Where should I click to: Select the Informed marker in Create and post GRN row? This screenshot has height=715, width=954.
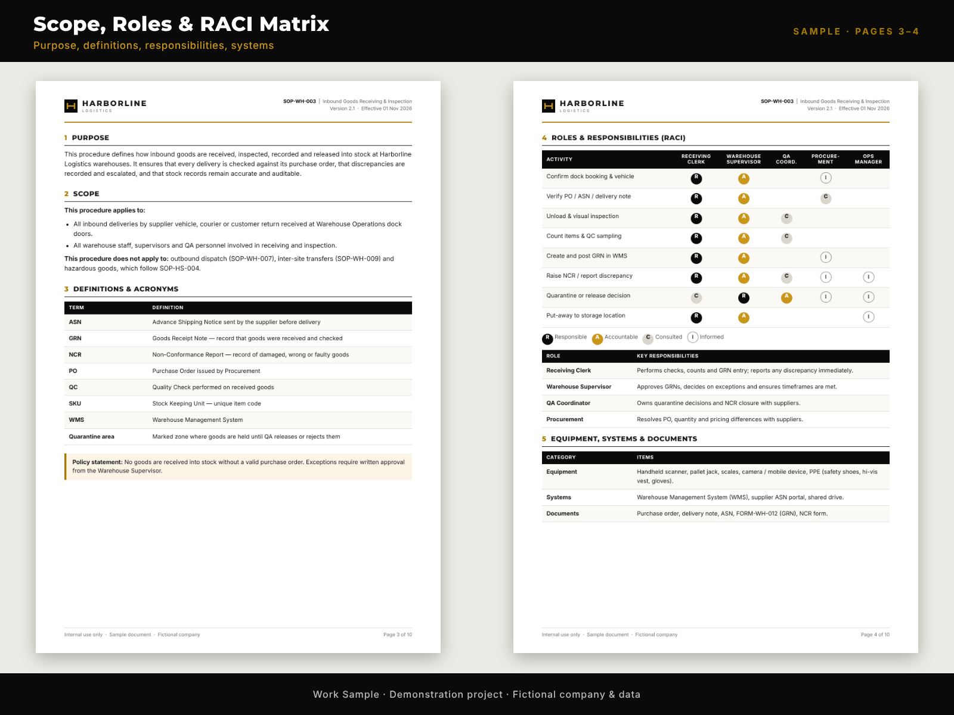826,257
